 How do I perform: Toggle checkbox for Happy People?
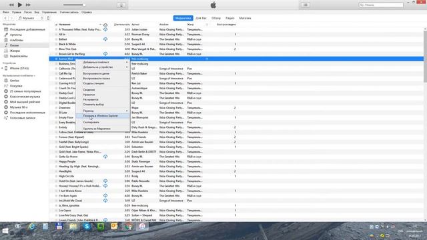56,161
